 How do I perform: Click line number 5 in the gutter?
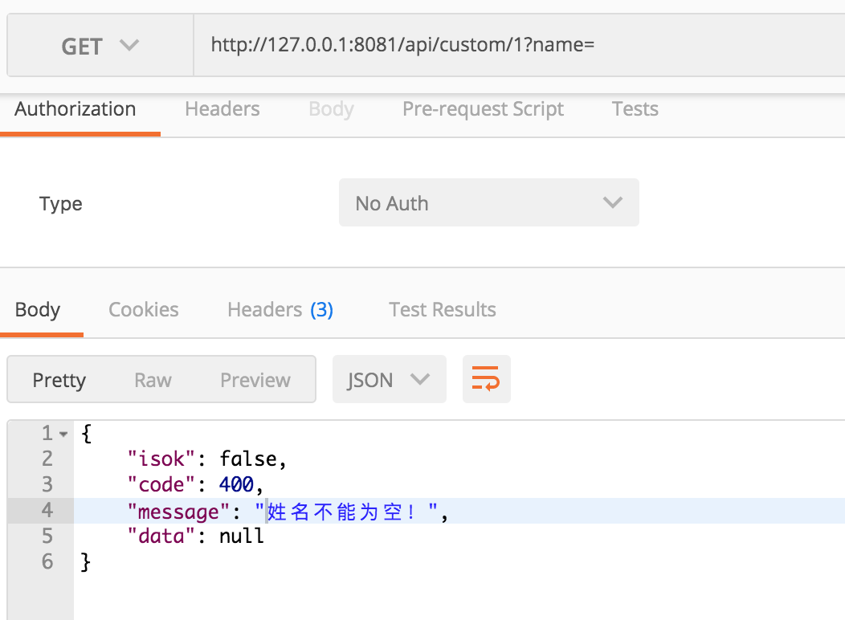pyautogui.click(x=47, y=536)
